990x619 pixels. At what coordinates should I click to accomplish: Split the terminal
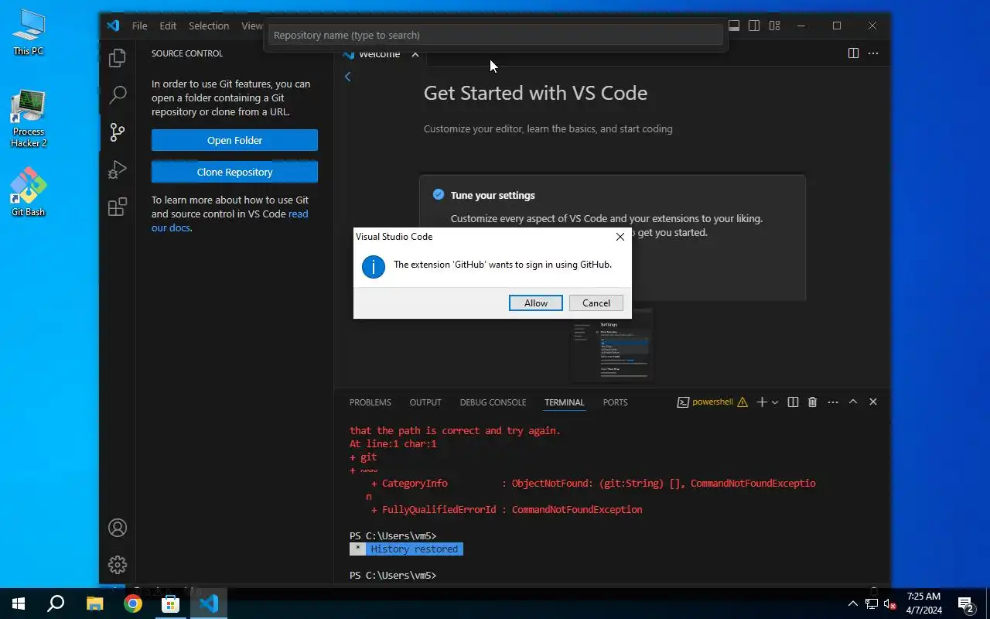coord(793,402)
